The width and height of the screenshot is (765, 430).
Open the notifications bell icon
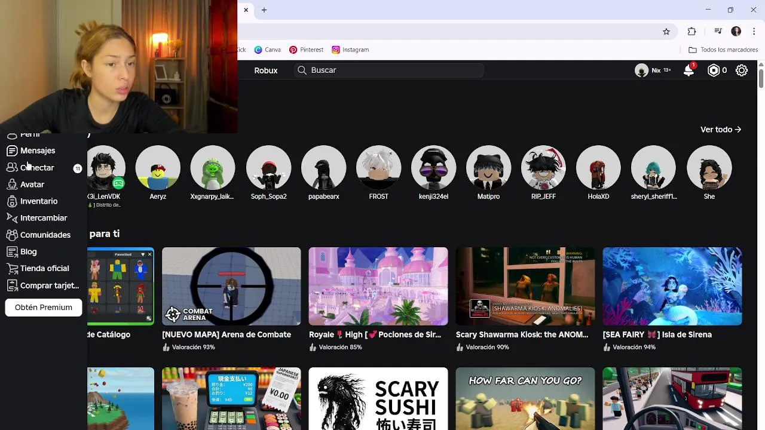coord(688,70)
